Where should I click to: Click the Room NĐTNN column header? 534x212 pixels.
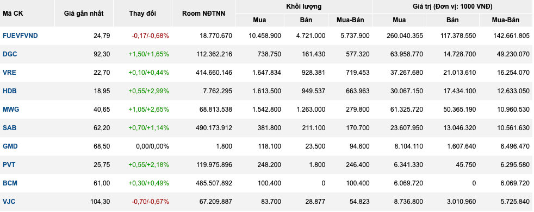[x=204, y=14]
